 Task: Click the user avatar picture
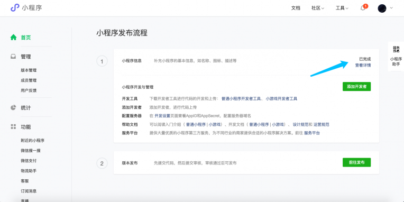382,8
